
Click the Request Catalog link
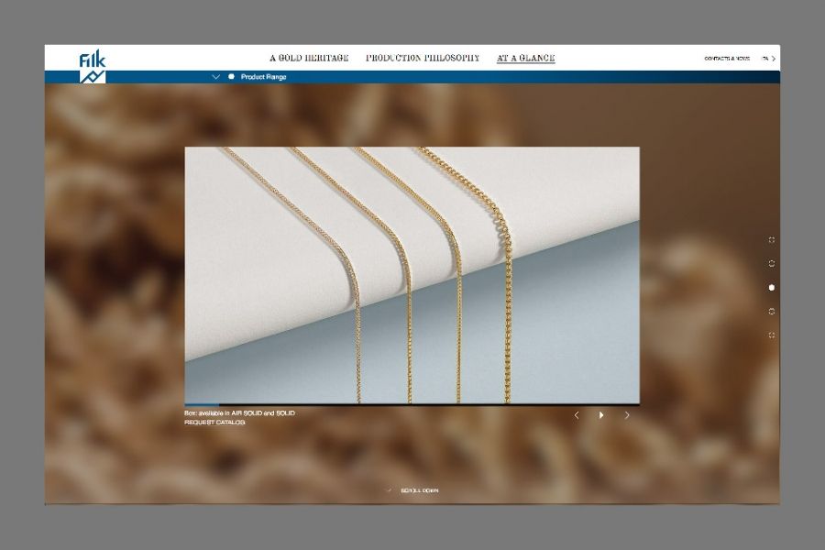[214, 422]
